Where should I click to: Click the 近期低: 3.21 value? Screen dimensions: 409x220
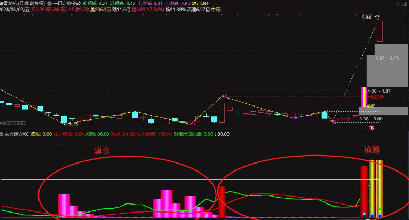pos(95,4)
